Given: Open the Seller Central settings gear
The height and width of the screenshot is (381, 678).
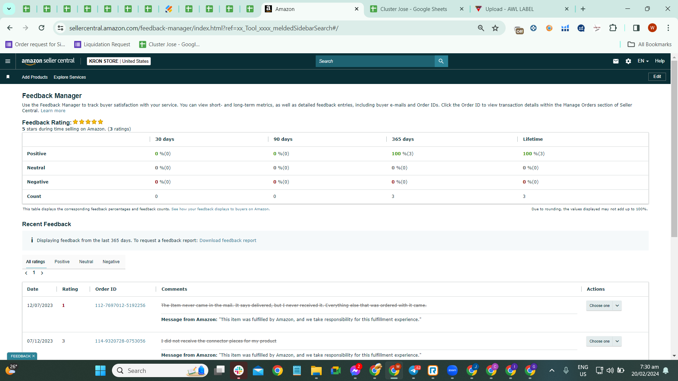Looking at the screenshot, I should pyautogui.click(x=628, y=61).
